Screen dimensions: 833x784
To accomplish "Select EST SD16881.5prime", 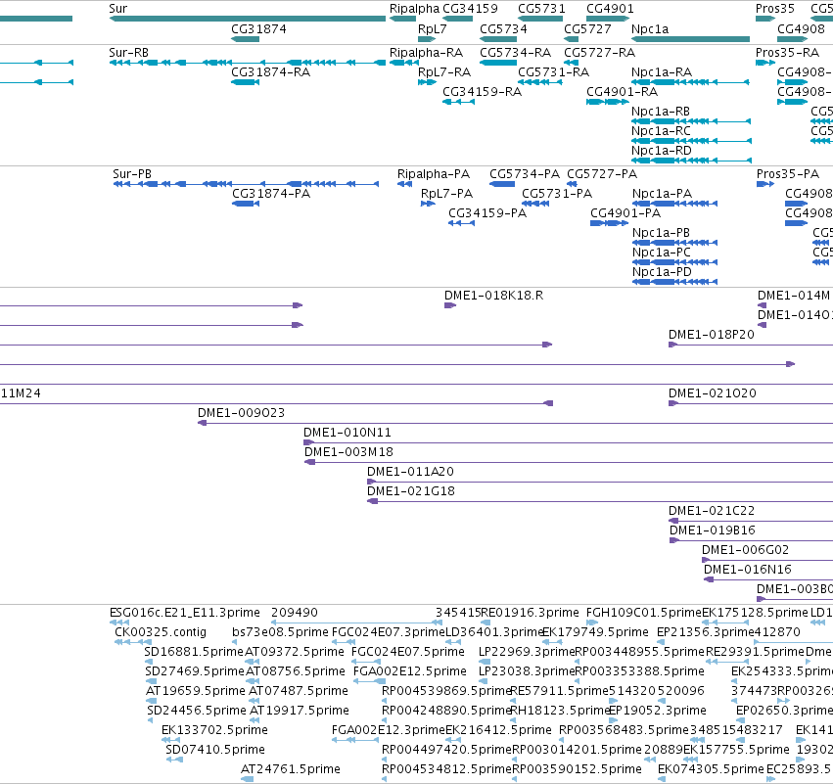I will tap(150, 662).
